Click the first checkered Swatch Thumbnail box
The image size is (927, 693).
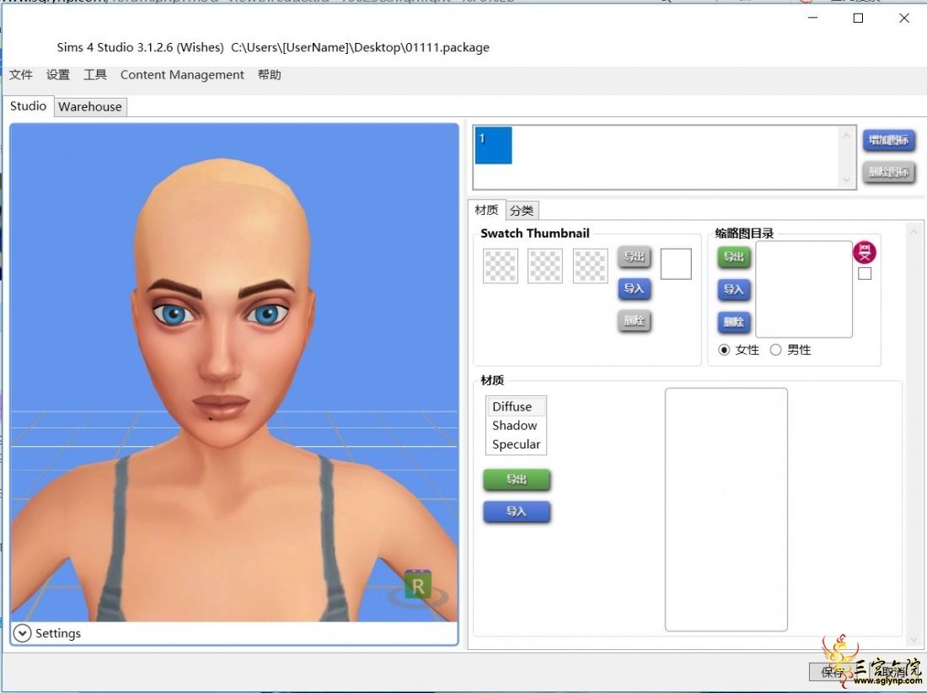click(500, 266)
